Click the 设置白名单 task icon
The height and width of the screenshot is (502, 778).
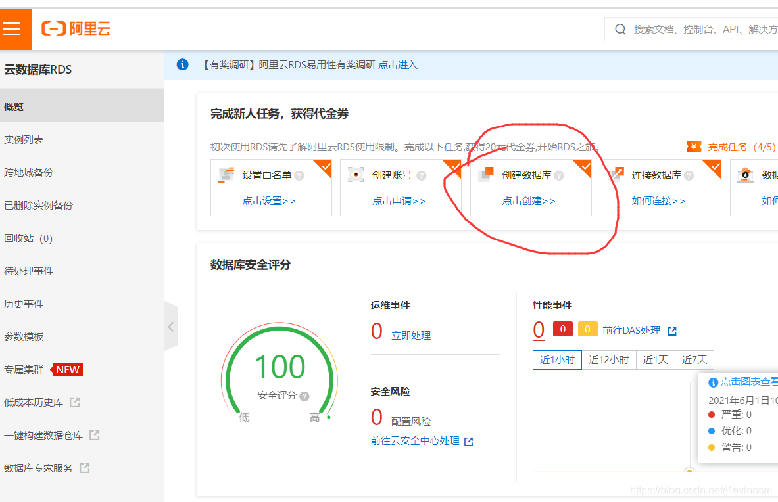point(226,175)
